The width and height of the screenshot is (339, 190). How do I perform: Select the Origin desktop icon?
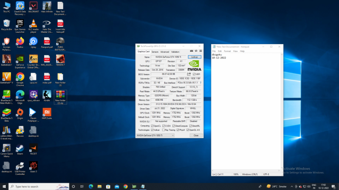click(20, 114)
